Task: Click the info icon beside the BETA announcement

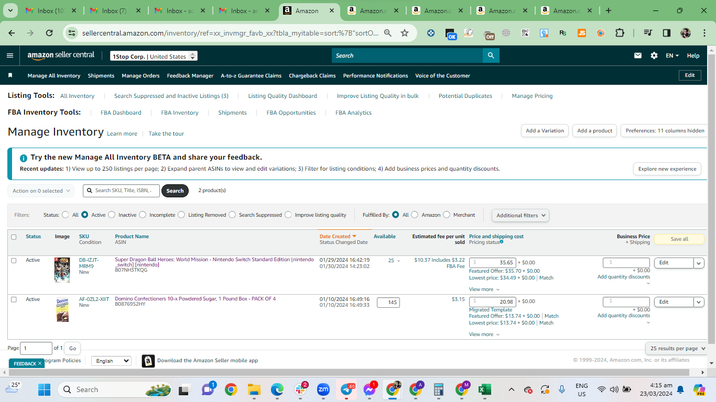Action: [23, 158]
